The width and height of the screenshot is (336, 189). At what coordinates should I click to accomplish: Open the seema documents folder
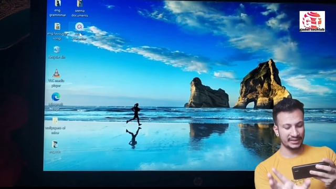pos(80,4)
